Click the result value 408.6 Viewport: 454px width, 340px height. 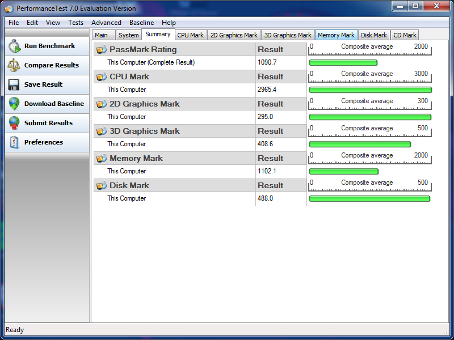(x=265, y=144)
